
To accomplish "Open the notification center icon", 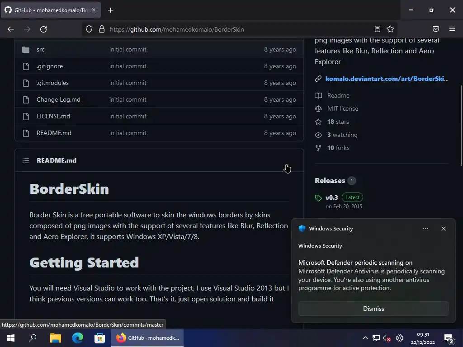I will point(449,339).
